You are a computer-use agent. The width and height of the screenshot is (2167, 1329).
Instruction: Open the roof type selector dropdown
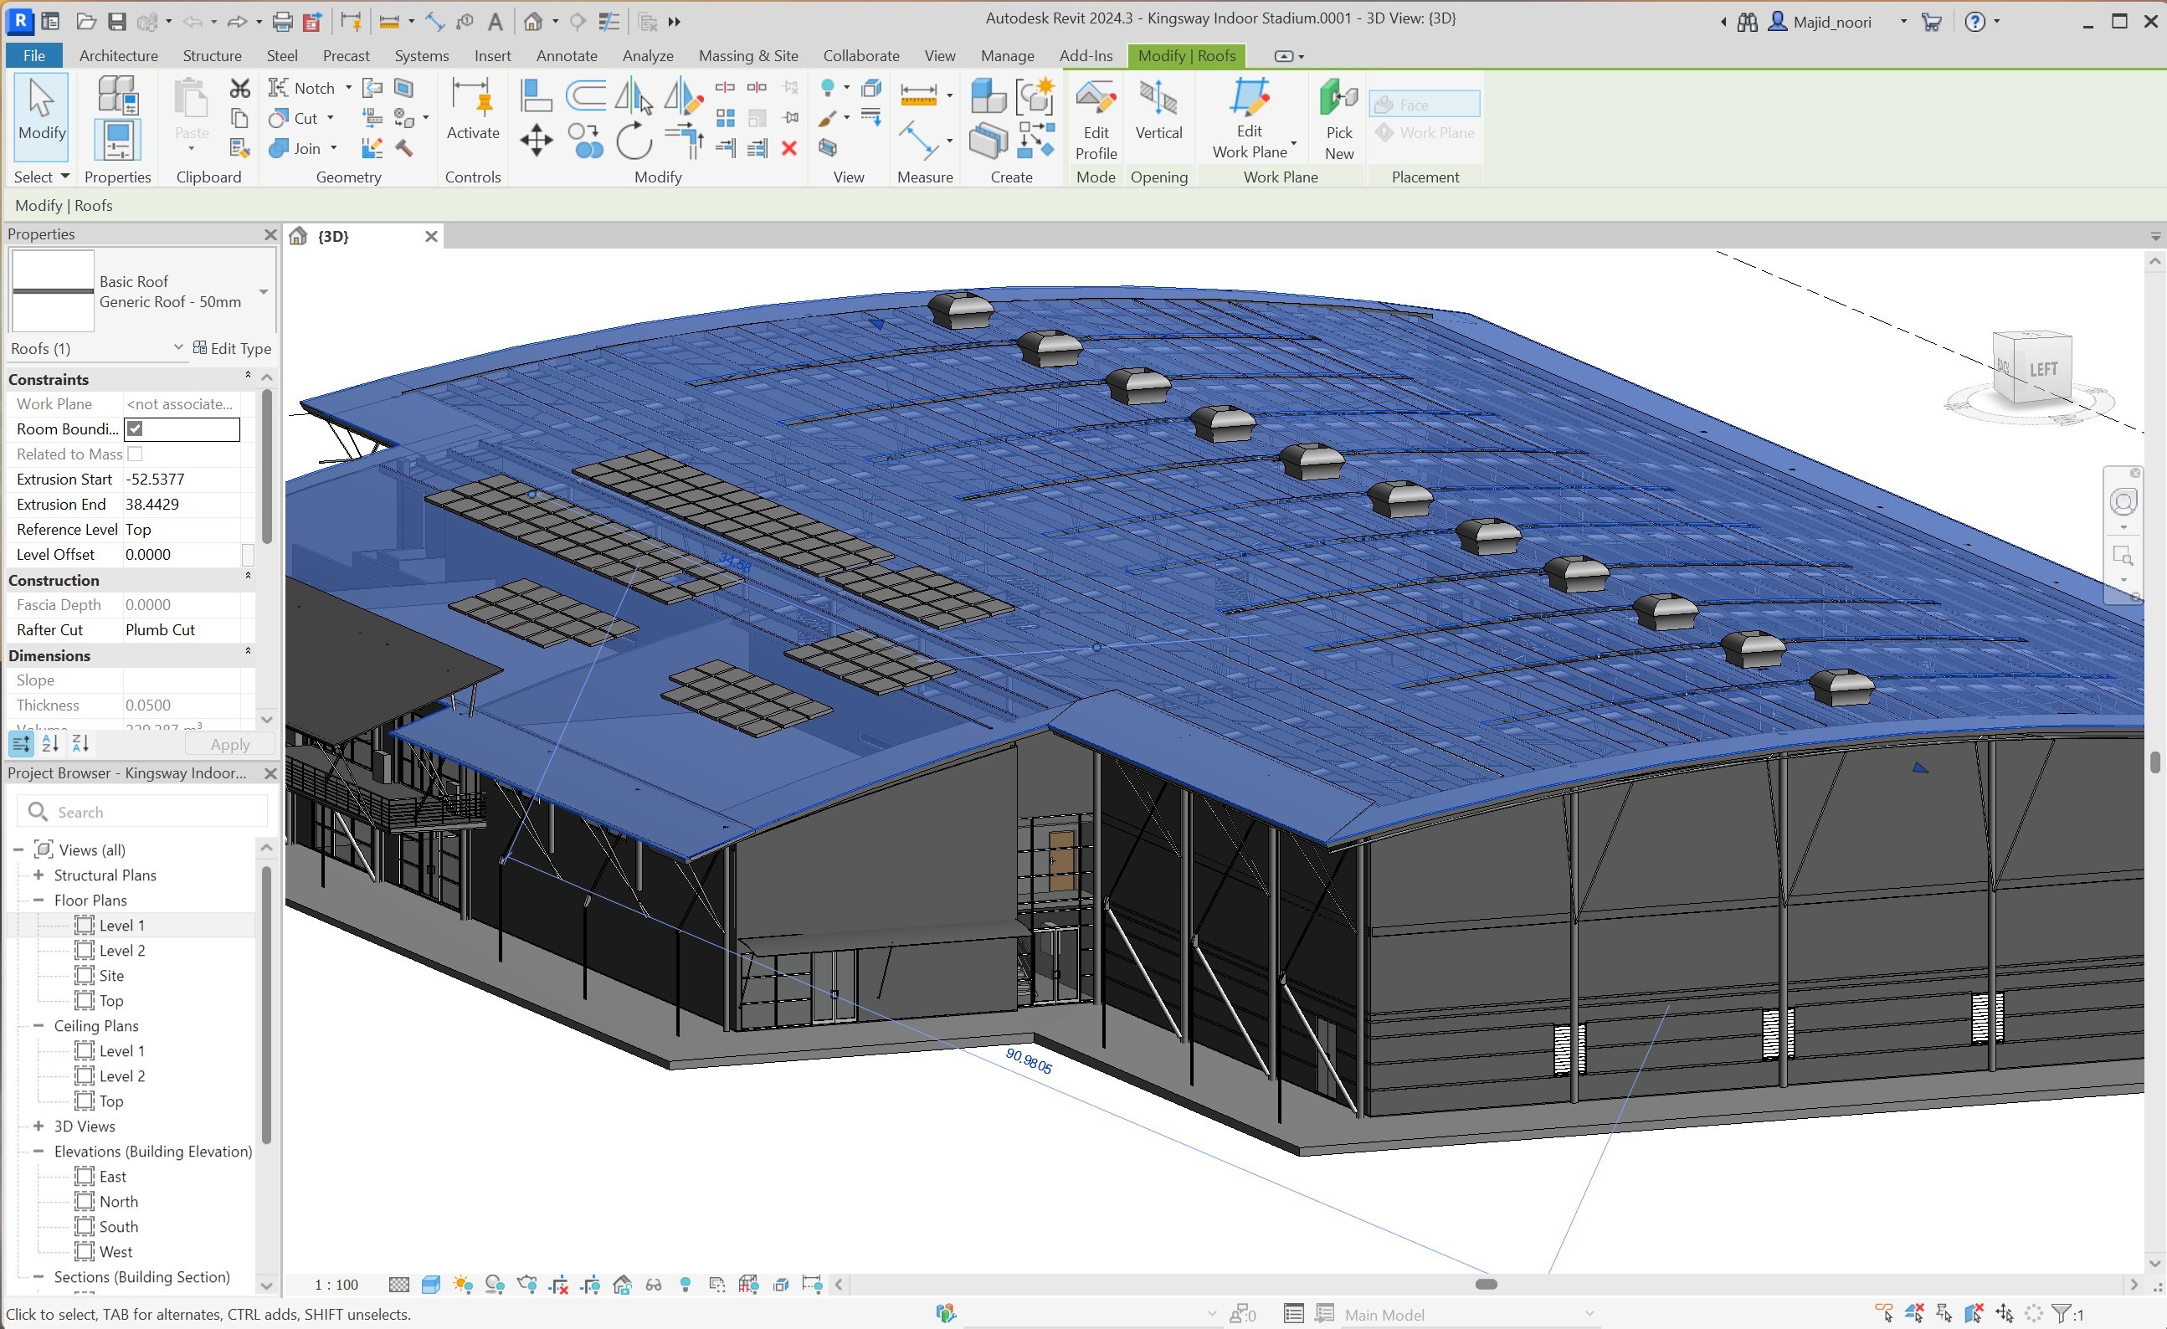click(263, 292)
